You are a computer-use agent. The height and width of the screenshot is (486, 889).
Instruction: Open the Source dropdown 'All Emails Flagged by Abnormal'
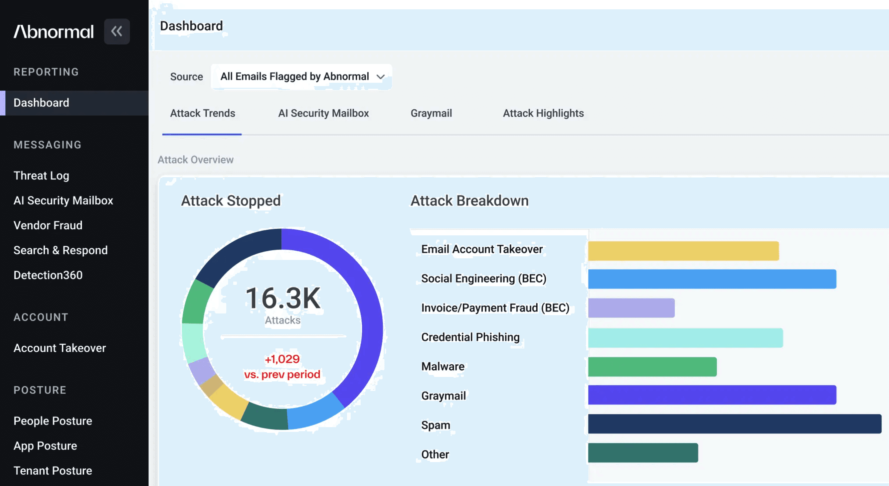tap(301, 76)
